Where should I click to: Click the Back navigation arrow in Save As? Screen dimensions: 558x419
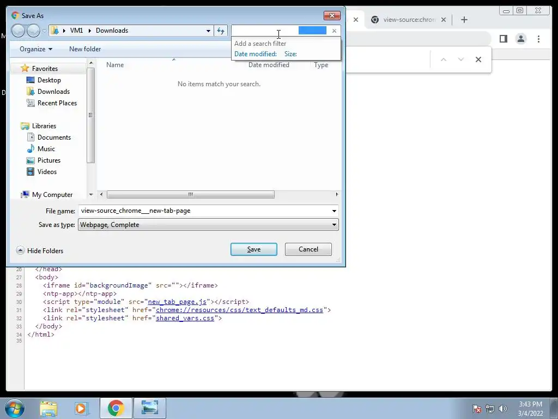[18, 31]
